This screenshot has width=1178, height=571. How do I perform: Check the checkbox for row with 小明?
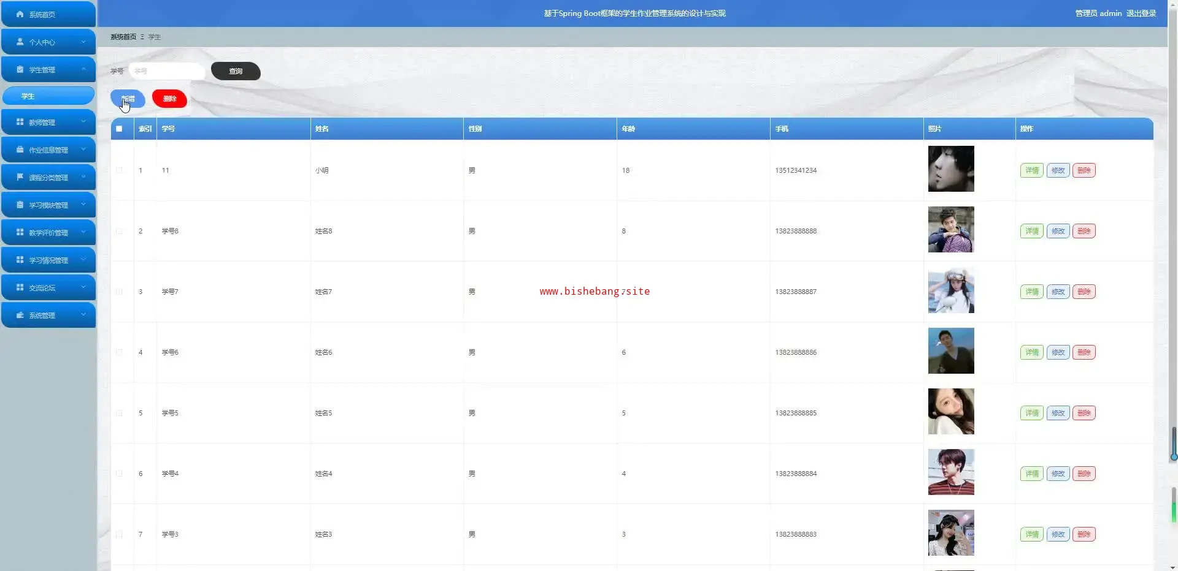coord(119,170)
